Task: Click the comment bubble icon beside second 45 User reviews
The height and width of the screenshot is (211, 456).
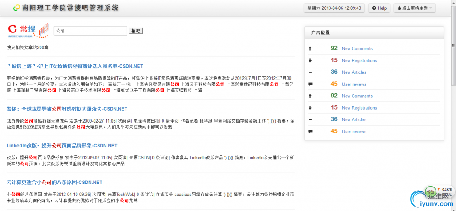Action: pos(310,132)
